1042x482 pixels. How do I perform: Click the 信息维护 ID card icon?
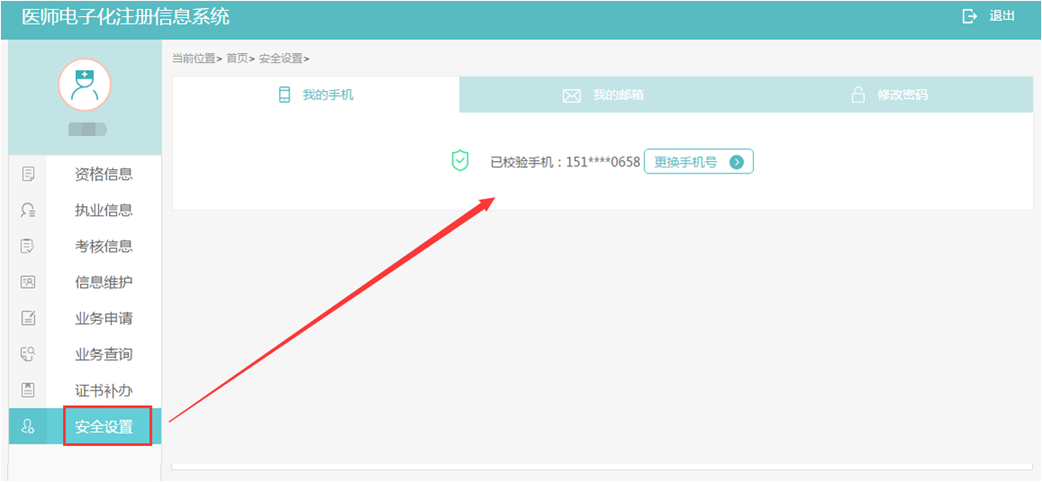pos(28,282)
